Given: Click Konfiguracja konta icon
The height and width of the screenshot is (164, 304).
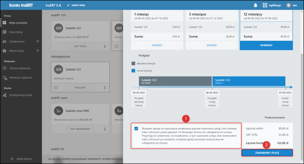Looking at the screenshot, I should pyautogui.click(x=4, y=95).
